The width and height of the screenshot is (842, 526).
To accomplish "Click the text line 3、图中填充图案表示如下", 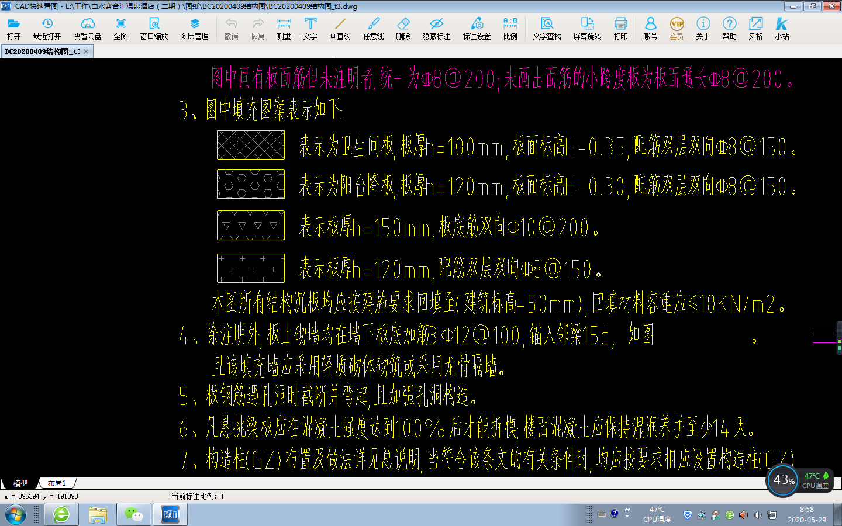I will [x=261, y=109].
